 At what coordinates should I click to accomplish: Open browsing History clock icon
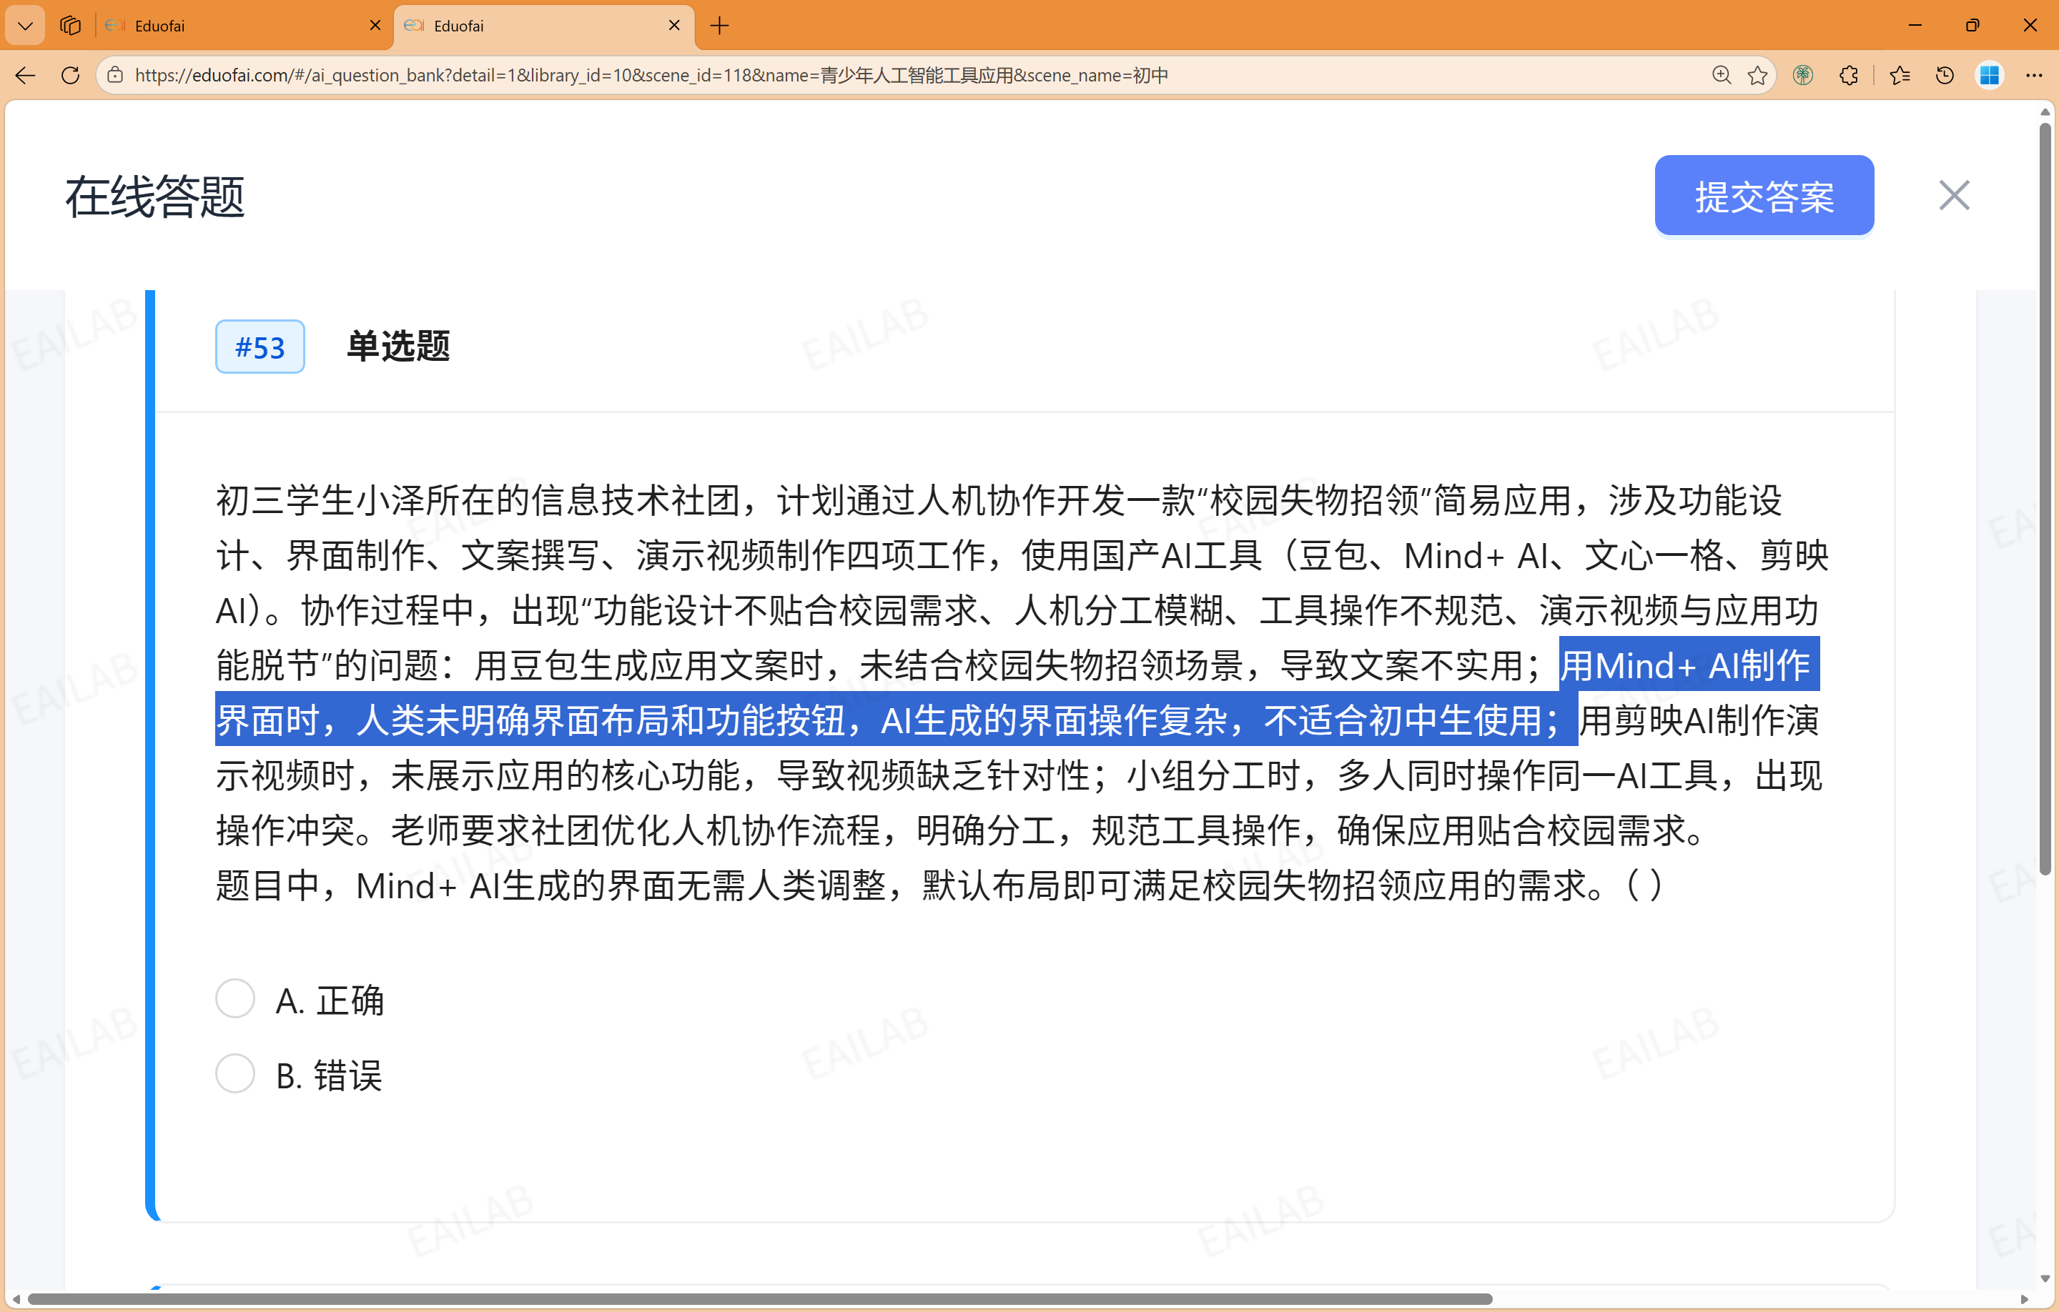[1944, 75]
